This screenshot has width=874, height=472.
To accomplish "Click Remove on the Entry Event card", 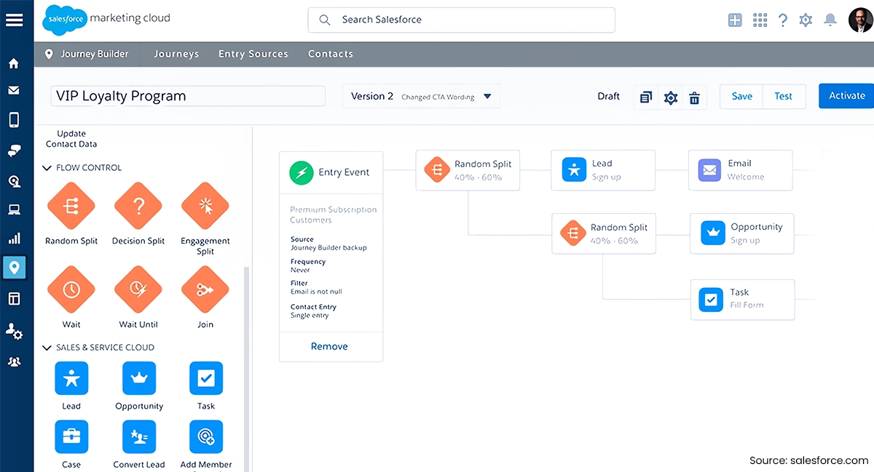I will 329,347.
